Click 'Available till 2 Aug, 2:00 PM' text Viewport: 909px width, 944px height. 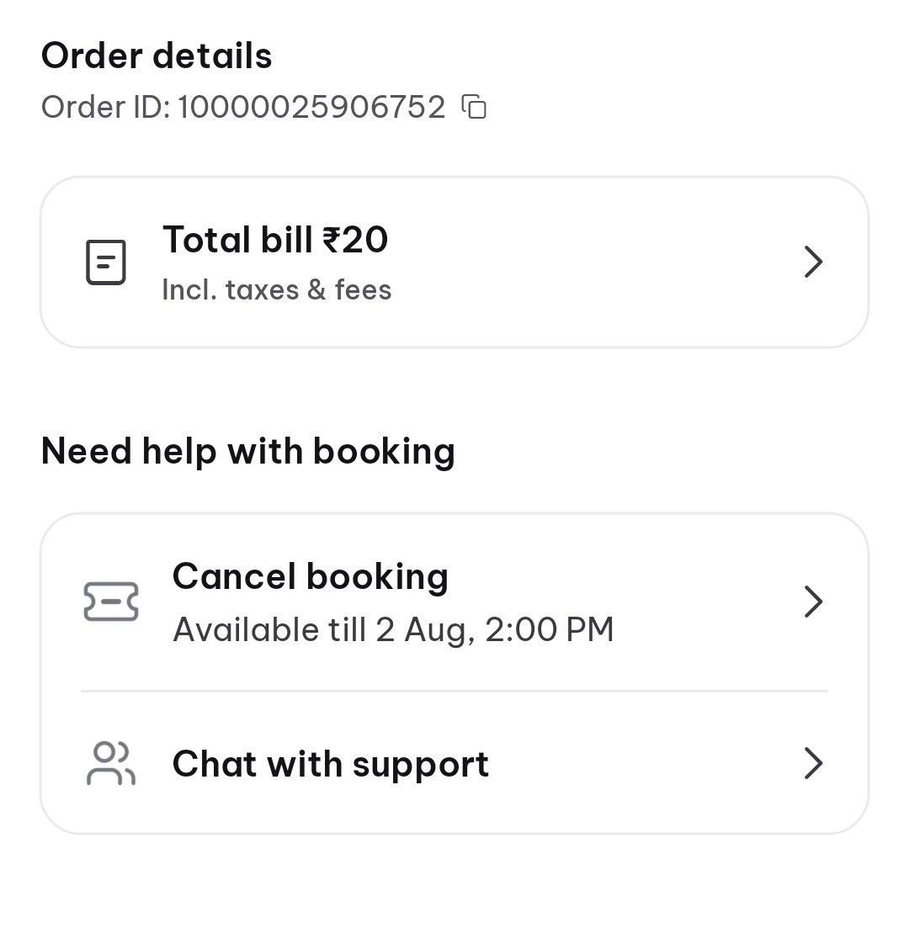393,629
